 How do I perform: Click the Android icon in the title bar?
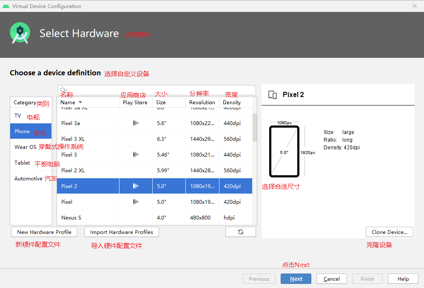[6, 6]
